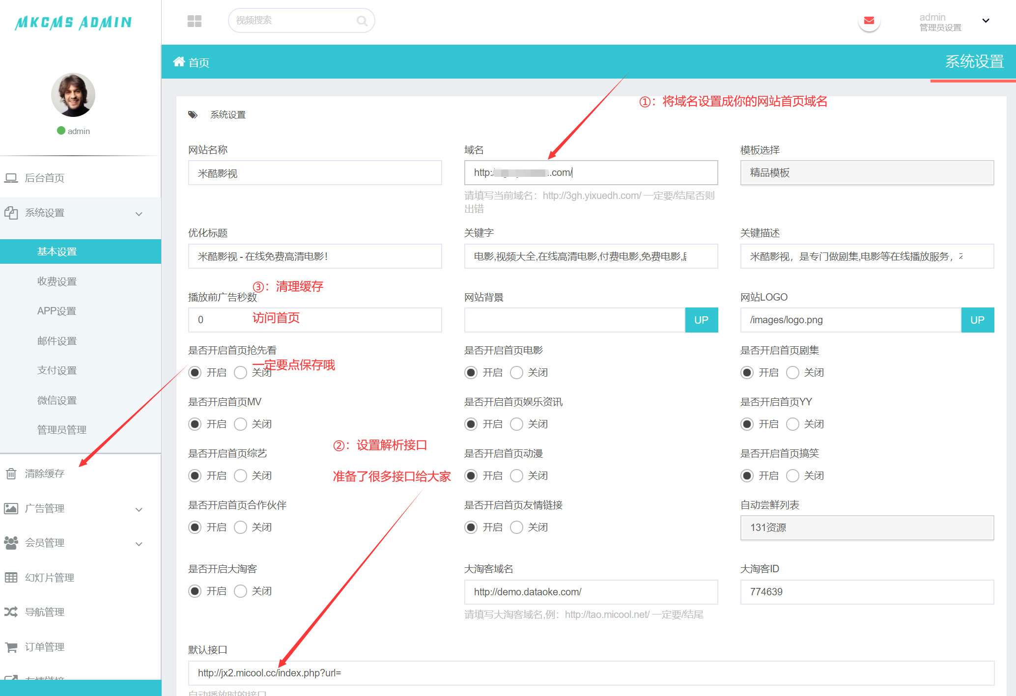Click the table icon for 幻灯片管理
The height and width of the screenshot is (696, 1016).
coord(11,578)
